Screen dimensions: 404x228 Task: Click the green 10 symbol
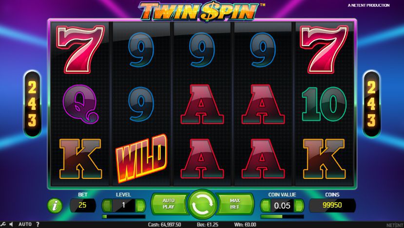coord(324,104)
